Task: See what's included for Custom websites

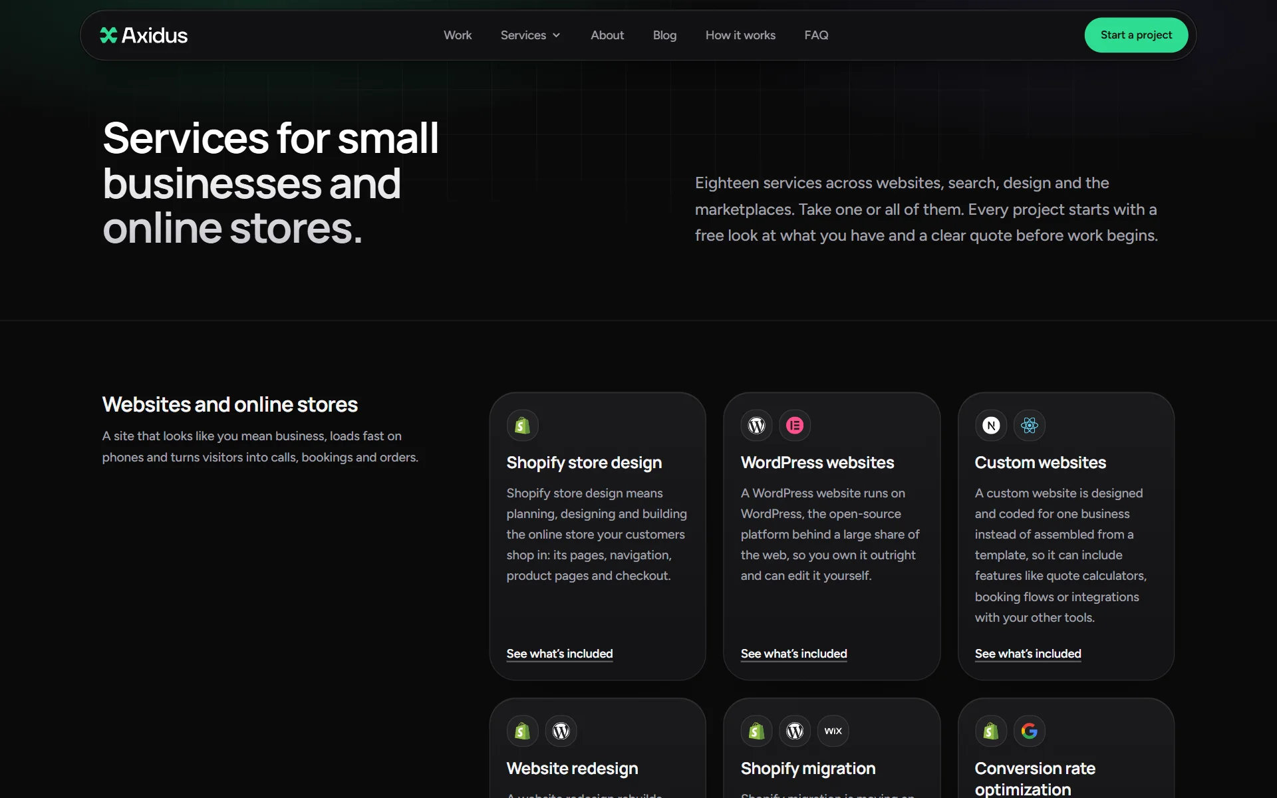Action: click(1028, 654)
